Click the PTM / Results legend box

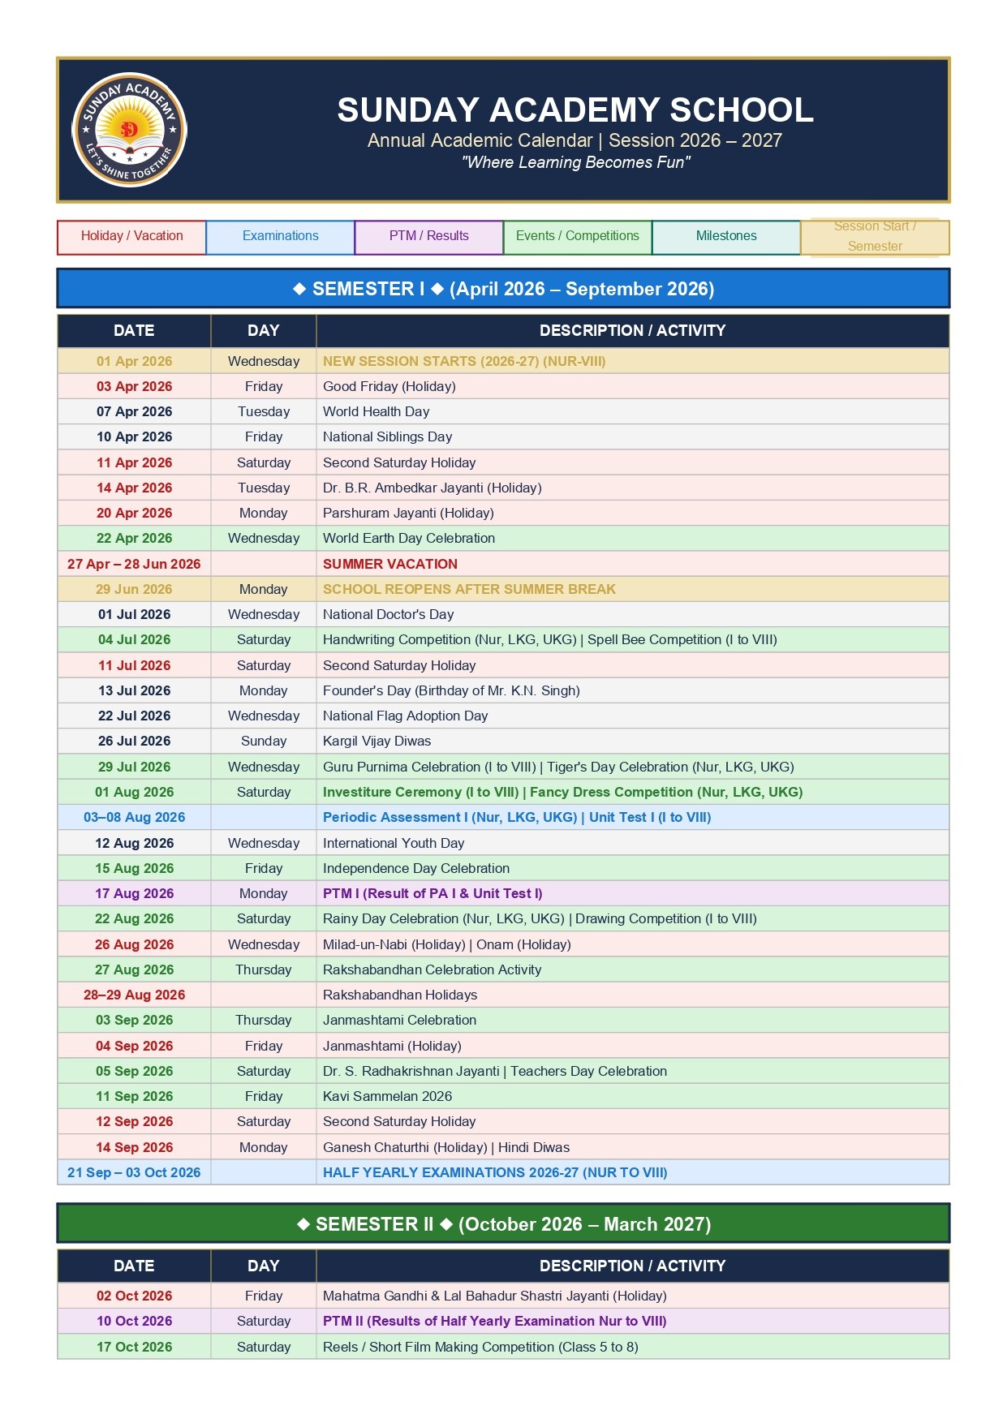pos(428,237)
